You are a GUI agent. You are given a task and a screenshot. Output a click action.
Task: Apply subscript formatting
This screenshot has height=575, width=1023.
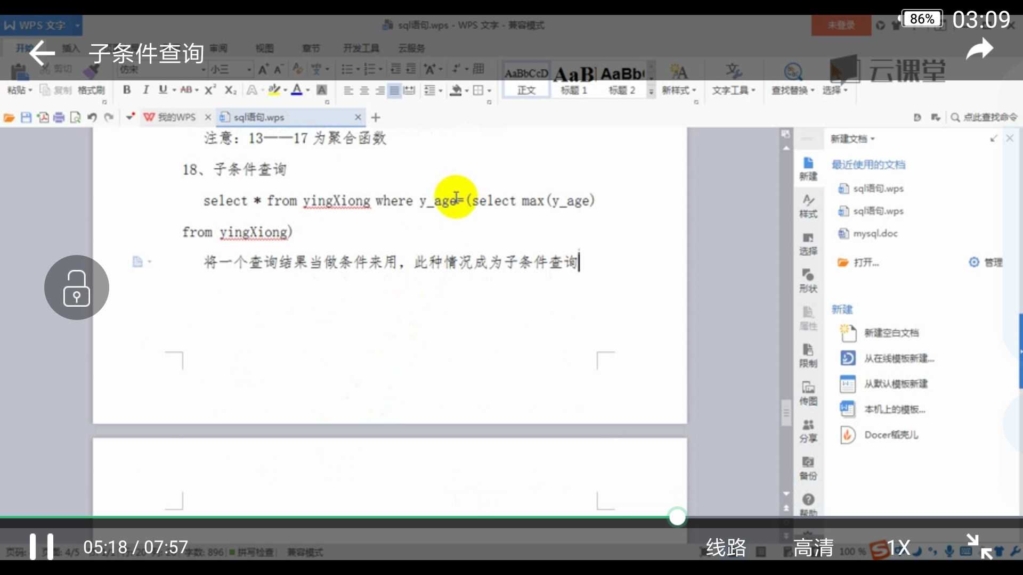230,89
